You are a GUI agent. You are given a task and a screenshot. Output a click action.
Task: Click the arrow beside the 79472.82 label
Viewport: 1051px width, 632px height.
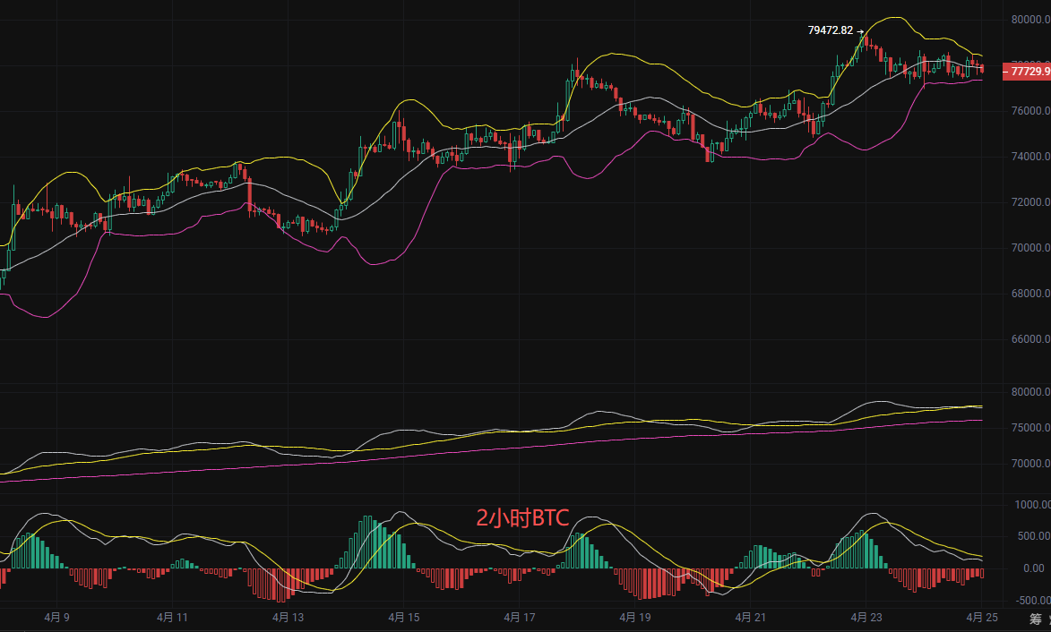(x=860, y=31)
